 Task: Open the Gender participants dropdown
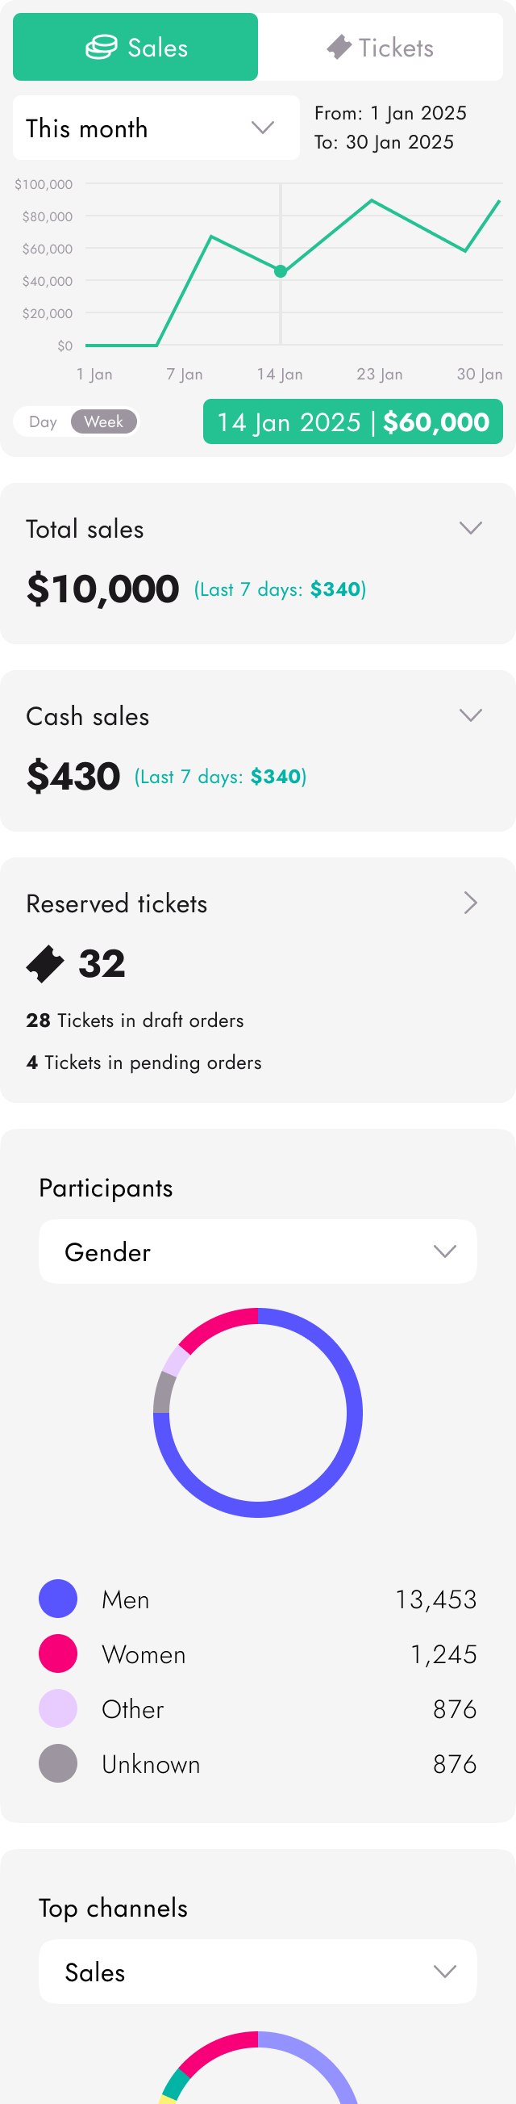click(257, 1251)
